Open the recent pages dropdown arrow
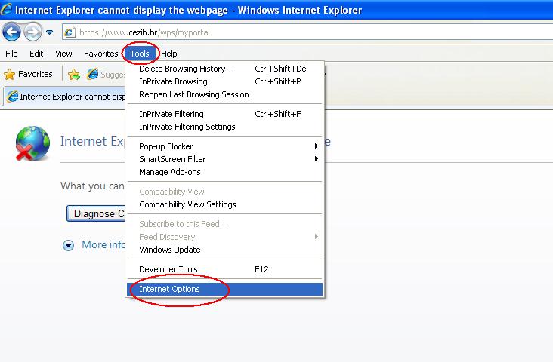Screen dimensions: 553x362 (x=50, y=32)
